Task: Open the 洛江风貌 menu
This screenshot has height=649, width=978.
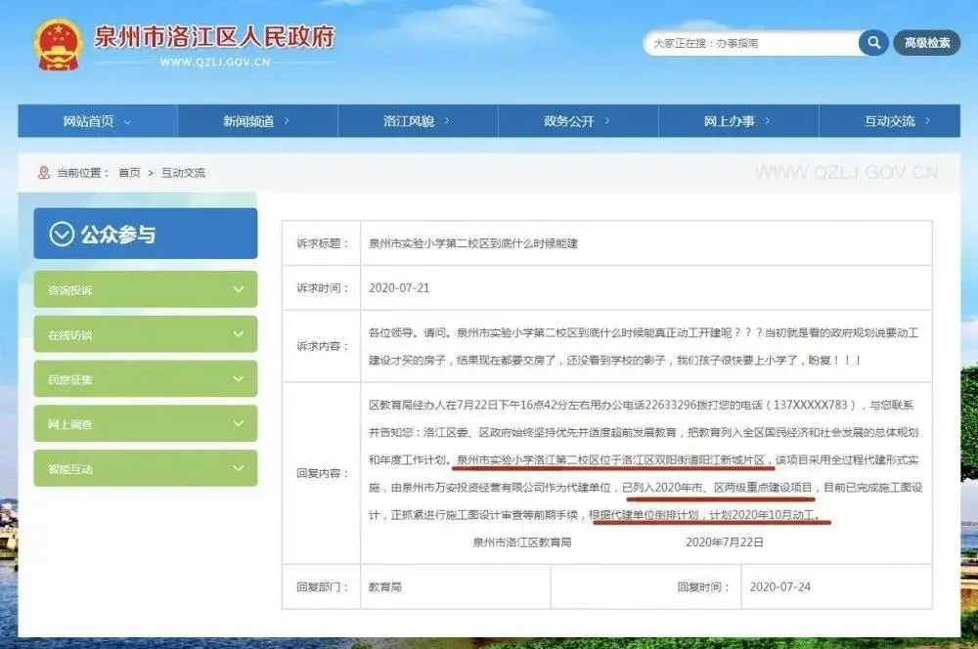Action: click(x=417, y=121)
